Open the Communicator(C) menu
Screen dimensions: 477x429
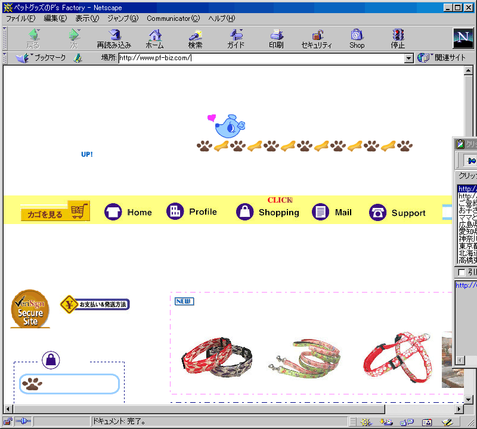pyautogui.click(x=174, y=18)
